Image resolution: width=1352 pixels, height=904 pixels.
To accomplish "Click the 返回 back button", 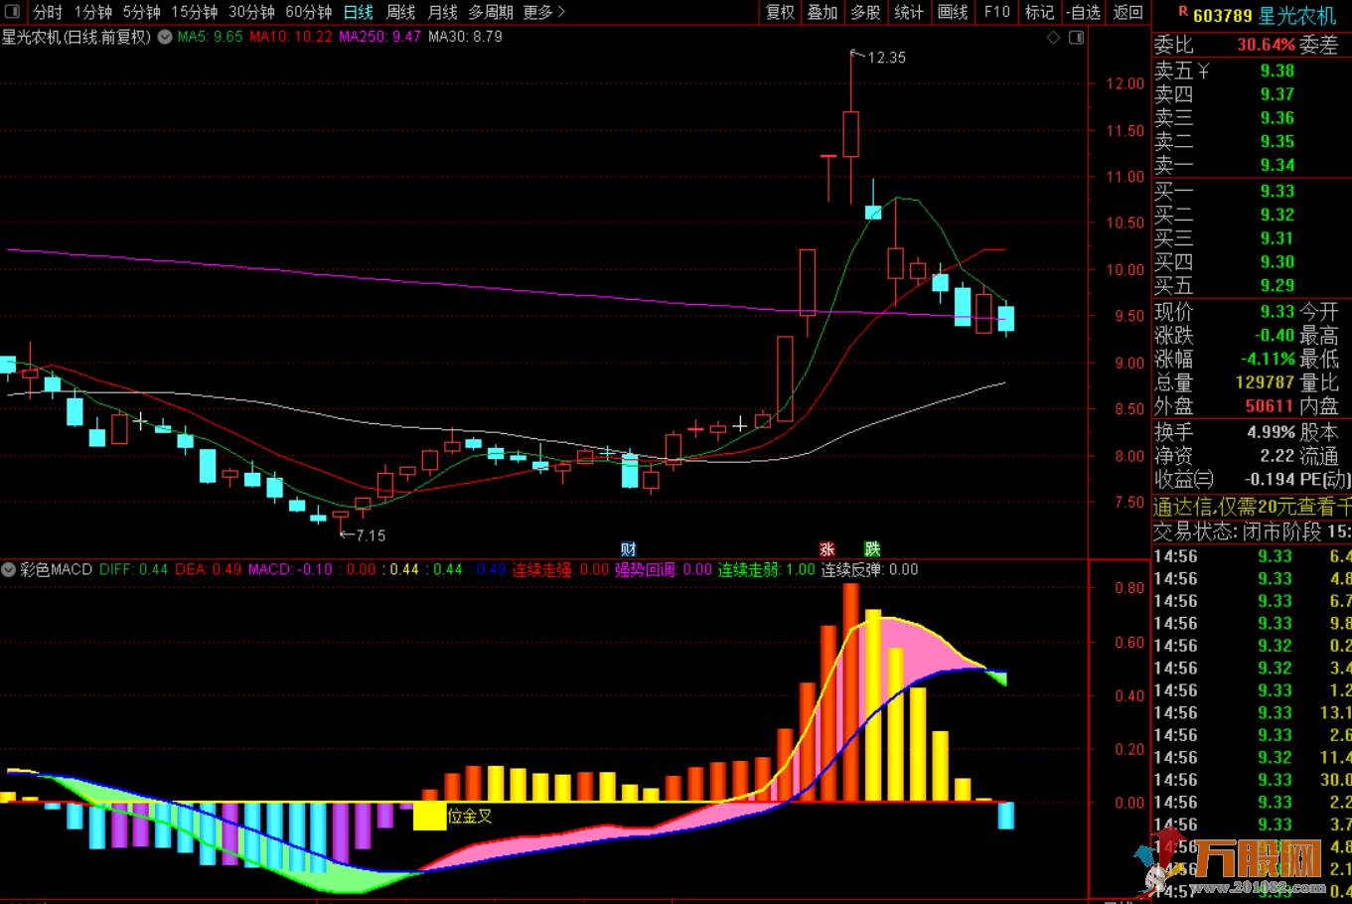I will point(1127,12).
